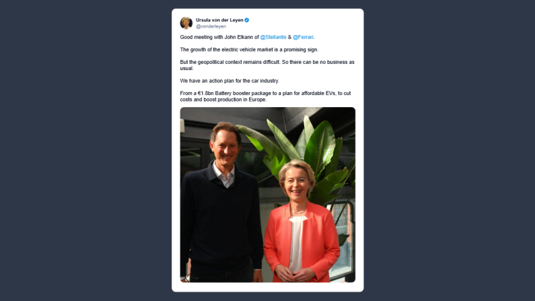
Task: Click the white margin beneath the tweet photo
Action: click(x=268, y=287)
